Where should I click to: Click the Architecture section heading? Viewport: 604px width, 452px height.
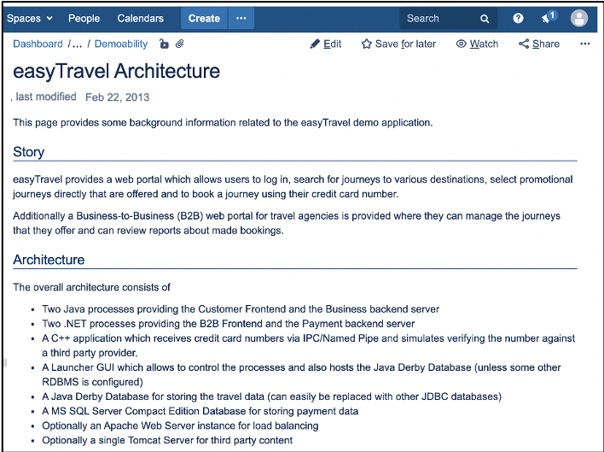(49, 260)
